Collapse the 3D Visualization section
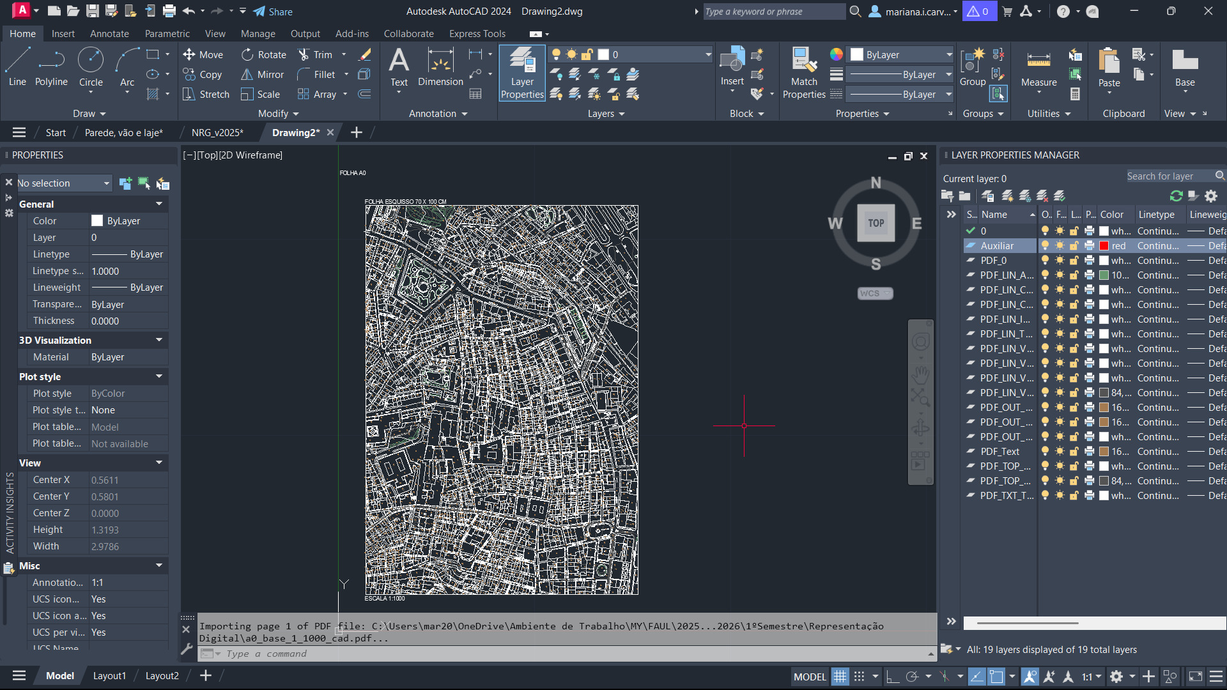This screenshot has height=690, width=1227. (x=159, y=340)
